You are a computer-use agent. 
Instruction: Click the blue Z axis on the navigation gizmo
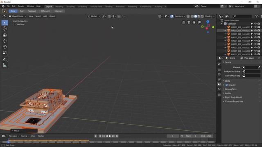point(208,22)
